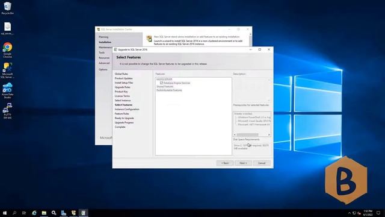The image size is (385, 217).
Task: Select the Redistributable Features tree node
Action: tap(169, 90)
